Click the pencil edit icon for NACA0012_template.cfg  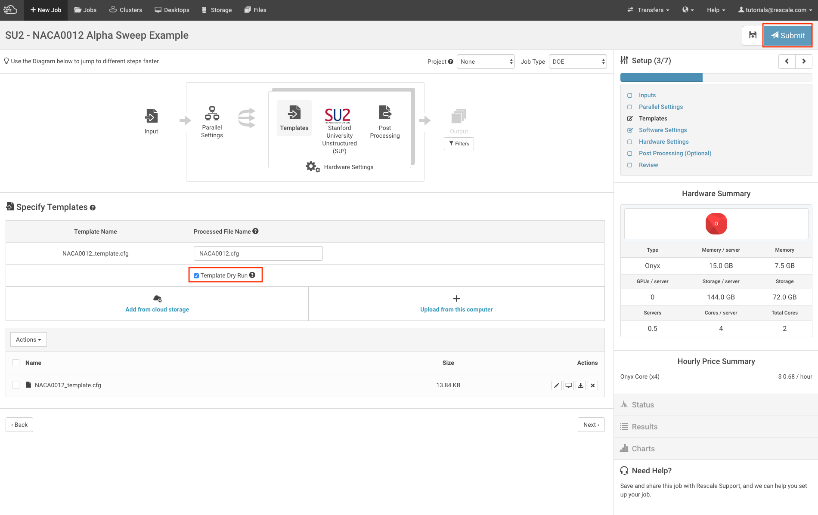coord(557,385)
